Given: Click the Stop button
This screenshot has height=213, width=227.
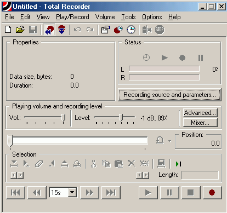Looking at the screenshot, I should 191,193.
